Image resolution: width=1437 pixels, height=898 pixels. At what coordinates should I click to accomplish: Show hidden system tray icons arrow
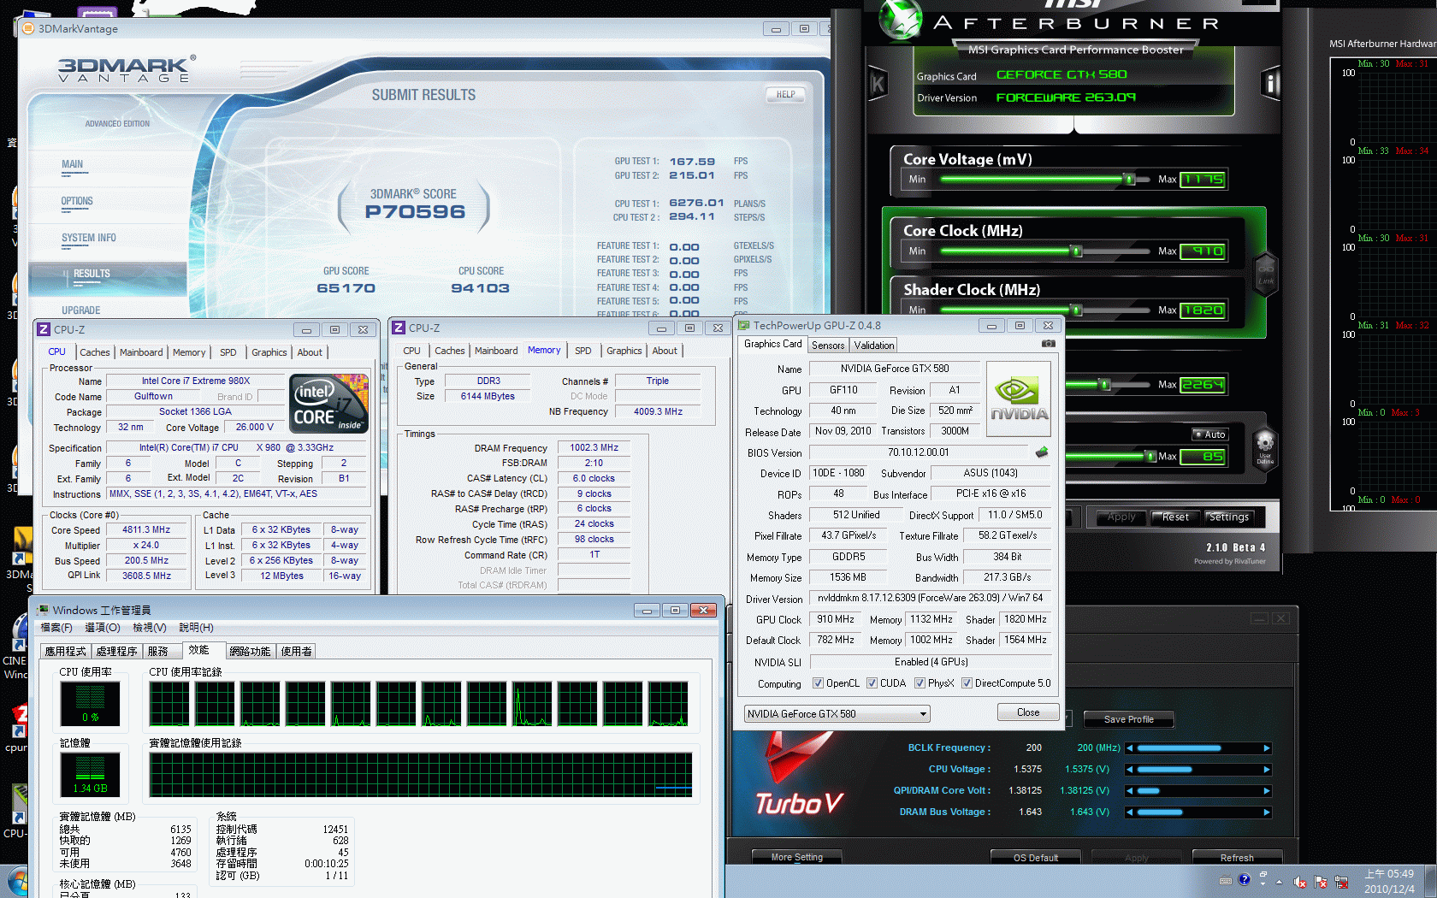click(x=1279, y=882)
